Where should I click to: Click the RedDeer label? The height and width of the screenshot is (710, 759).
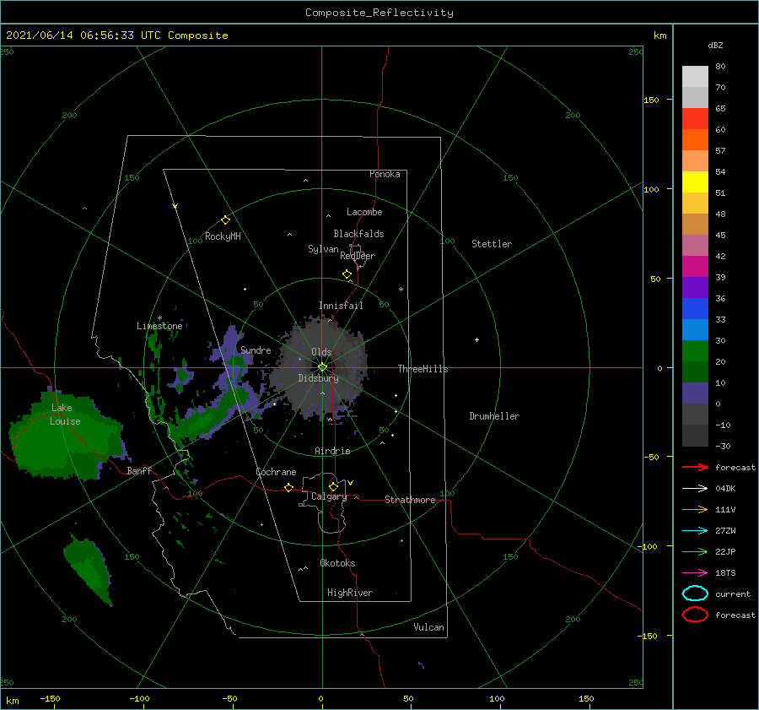click(358, 256)
